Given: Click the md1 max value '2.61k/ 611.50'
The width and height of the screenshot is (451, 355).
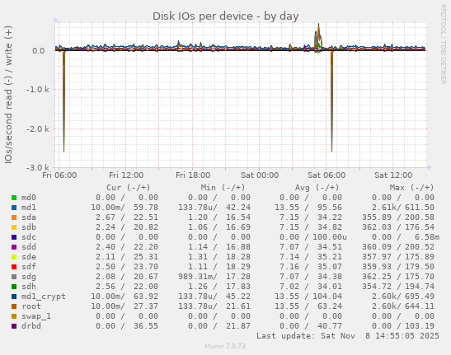Looking at the screenshot, I should tap(402, 208).
